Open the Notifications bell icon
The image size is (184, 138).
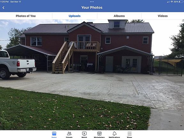coord(114,134)
